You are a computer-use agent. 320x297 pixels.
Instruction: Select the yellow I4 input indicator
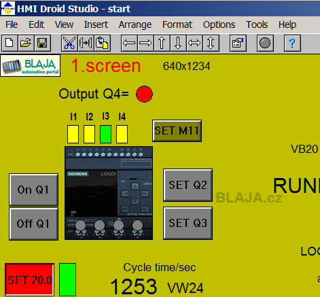click(122, 134)
